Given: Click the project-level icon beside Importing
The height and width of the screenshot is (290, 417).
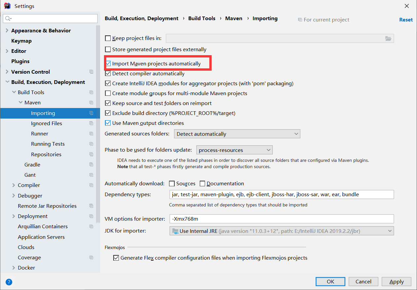Looking at the screenshot, I should (x=91, y=113).
